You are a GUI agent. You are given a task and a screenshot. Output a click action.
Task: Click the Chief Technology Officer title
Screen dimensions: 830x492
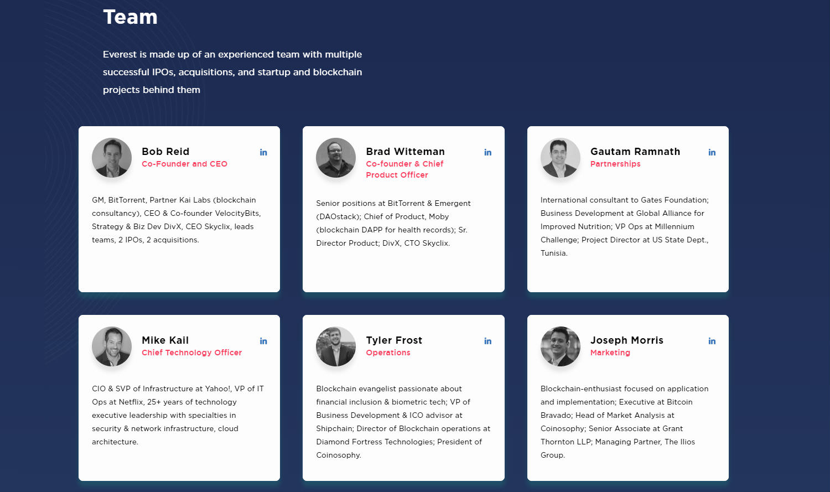click(x=191, y=353)
